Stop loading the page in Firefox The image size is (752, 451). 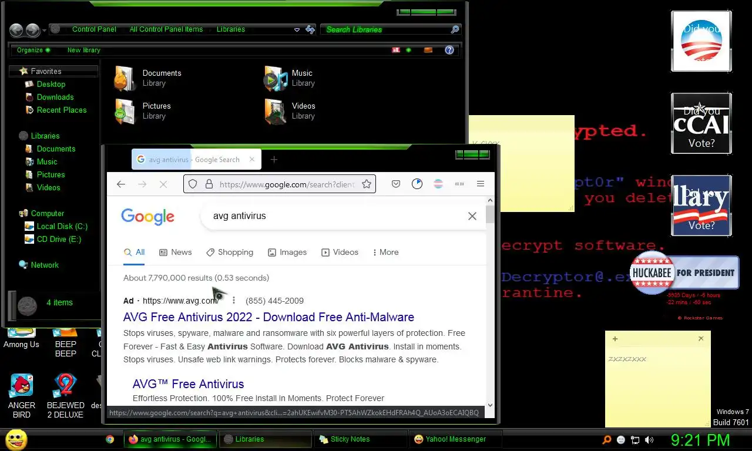point(163,184)
